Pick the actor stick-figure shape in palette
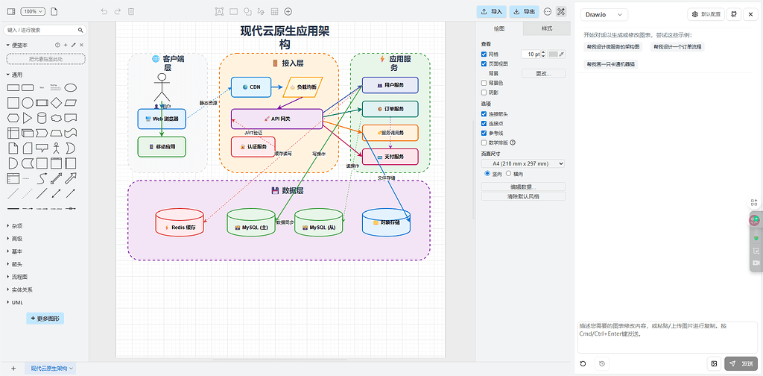This screenshot has width=763, height=376. [57, 148]
